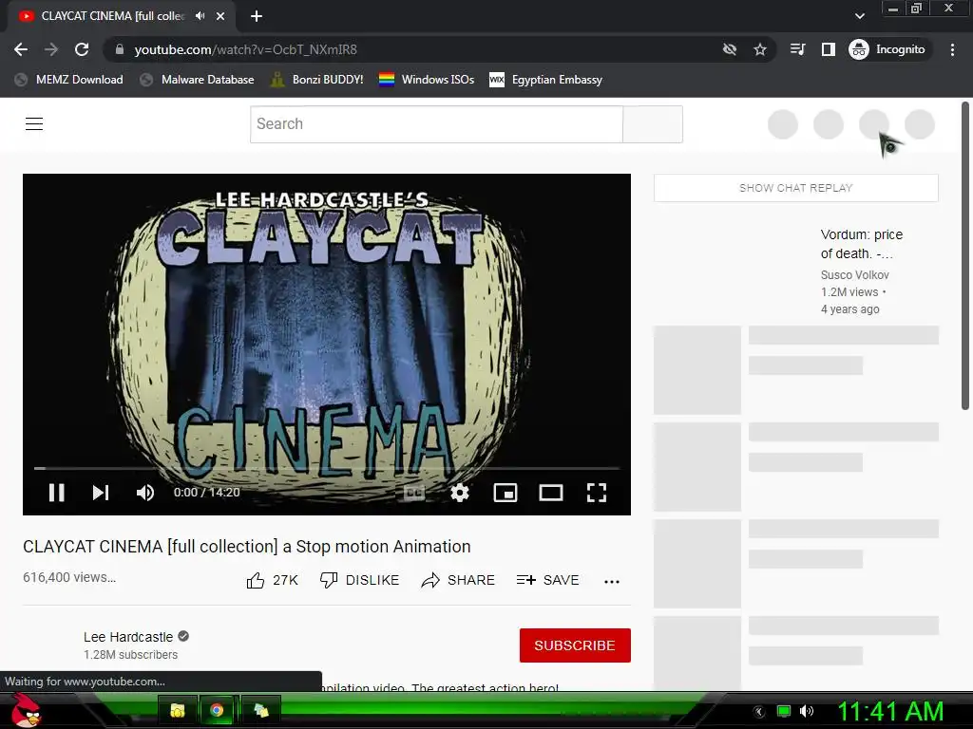Subscribe to Lee Hardcastle channel
Viewport: 973px width, 729px height.
pos(575,645)
